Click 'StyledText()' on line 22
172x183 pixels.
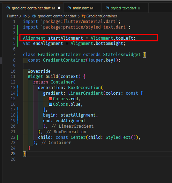(121, 137)
